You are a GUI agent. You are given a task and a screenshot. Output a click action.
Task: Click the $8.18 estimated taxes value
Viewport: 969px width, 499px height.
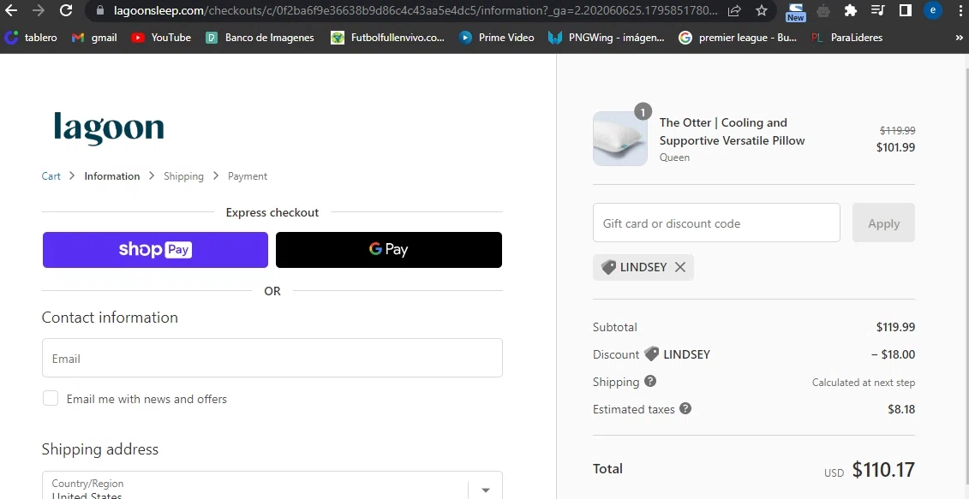(x=901, y=409)
